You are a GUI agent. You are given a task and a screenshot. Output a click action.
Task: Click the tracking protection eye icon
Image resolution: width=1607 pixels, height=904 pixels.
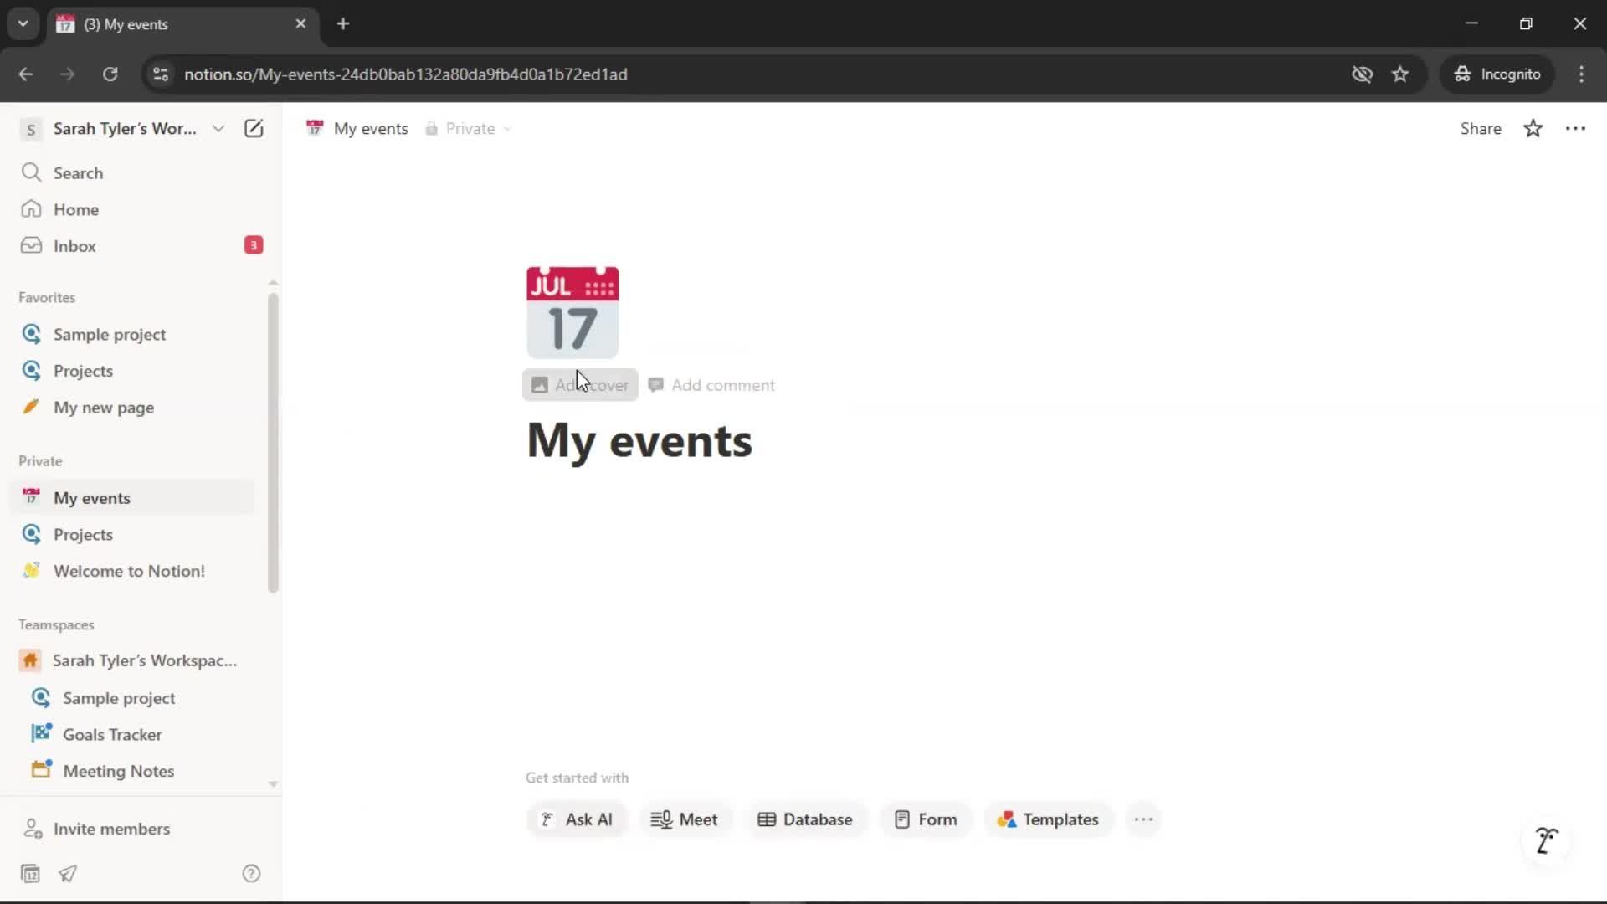(x=1362, y=74)
